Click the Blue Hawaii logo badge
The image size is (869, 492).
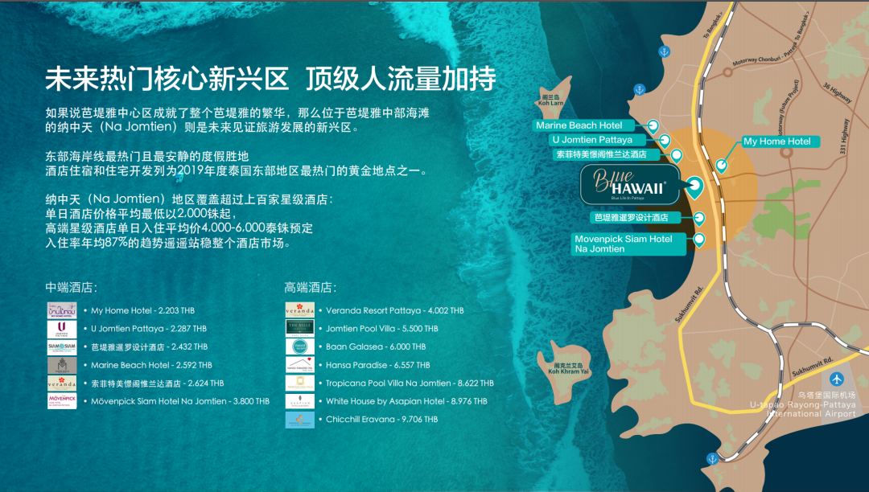[x=631, y=184]
